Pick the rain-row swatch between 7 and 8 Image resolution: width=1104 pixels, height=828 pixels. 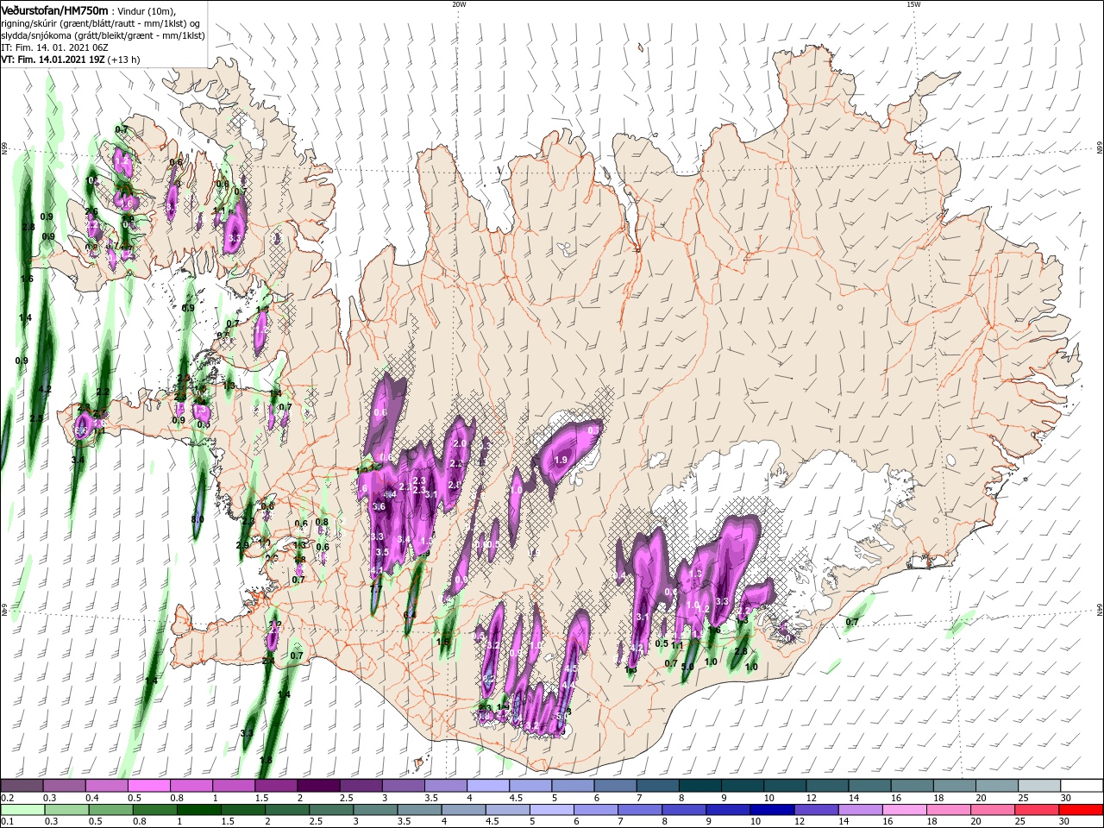pyautogui.click(x=639, y=810)
